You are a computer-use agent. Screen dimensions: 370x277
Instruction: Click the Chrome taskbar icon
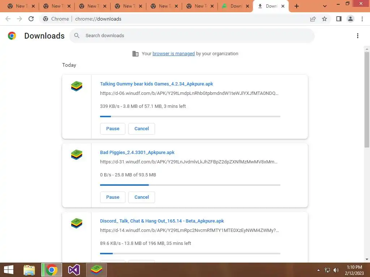point(52,270)
